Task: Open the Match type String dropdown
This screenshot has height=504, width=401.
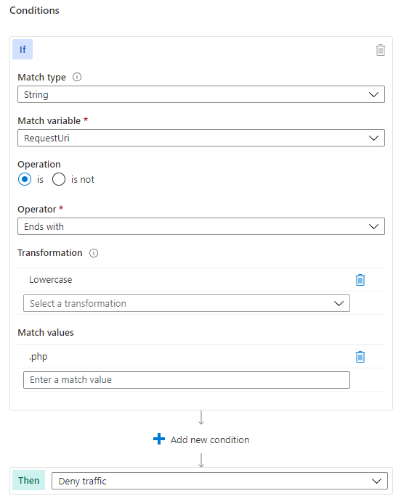Action: (201, 94)
